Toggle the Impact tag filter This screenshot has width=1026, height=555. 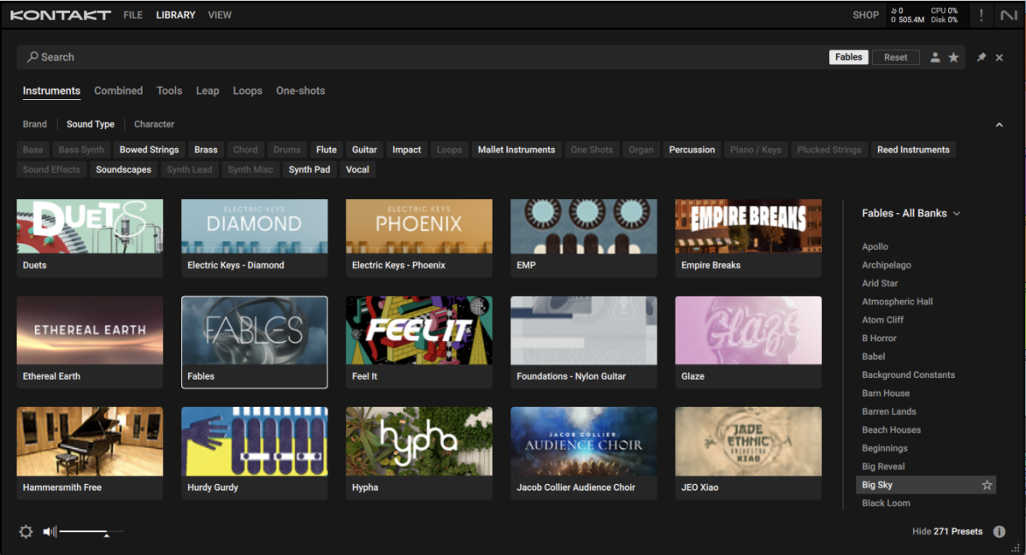(407, 150)
